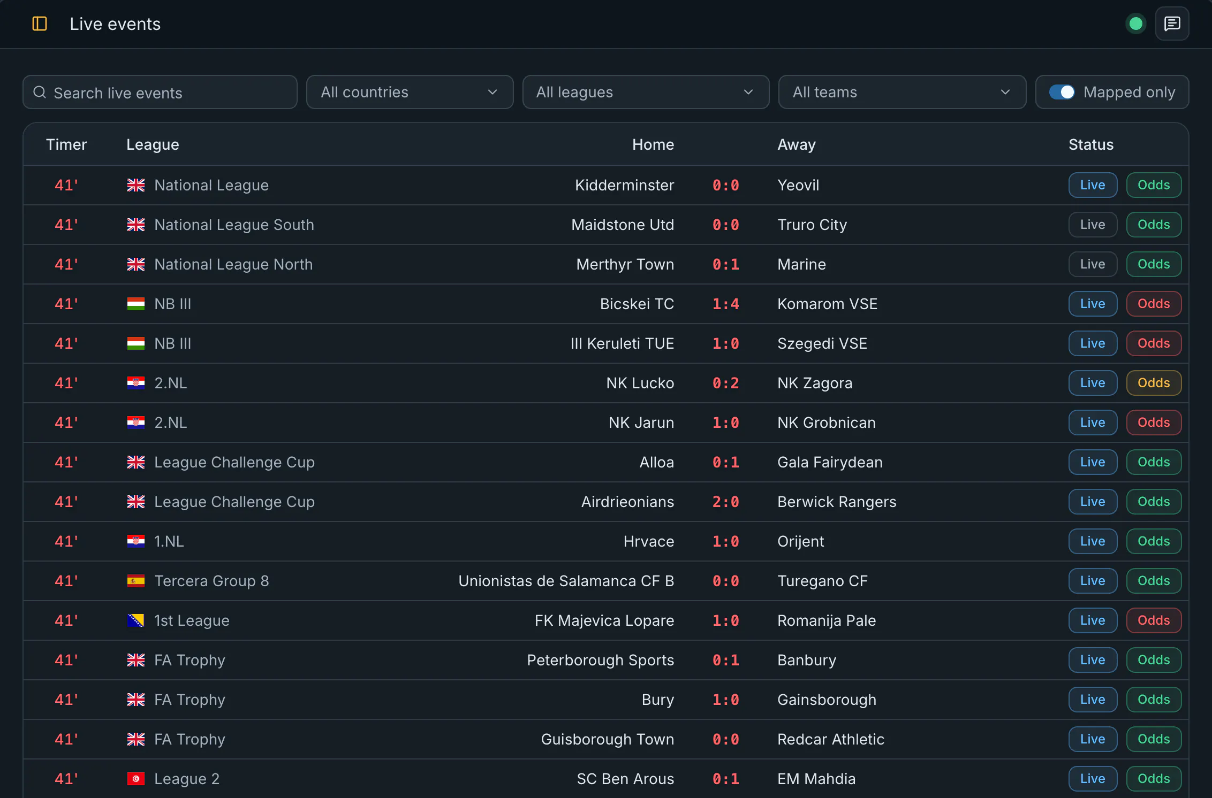Image resolution: width=1212 pixels, height=798 pixels.
Task: Click Live button for Maidstone Utd row
Action: click(1093, 225)
